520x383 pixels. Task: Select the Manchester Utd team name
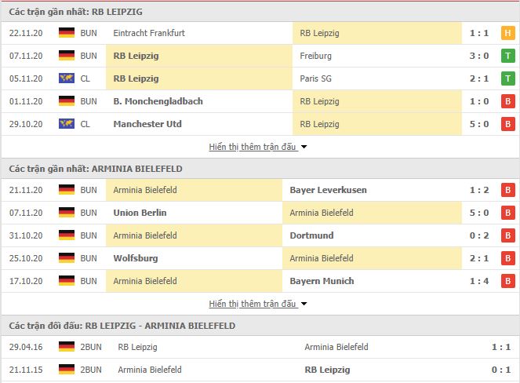pos(147,124)
